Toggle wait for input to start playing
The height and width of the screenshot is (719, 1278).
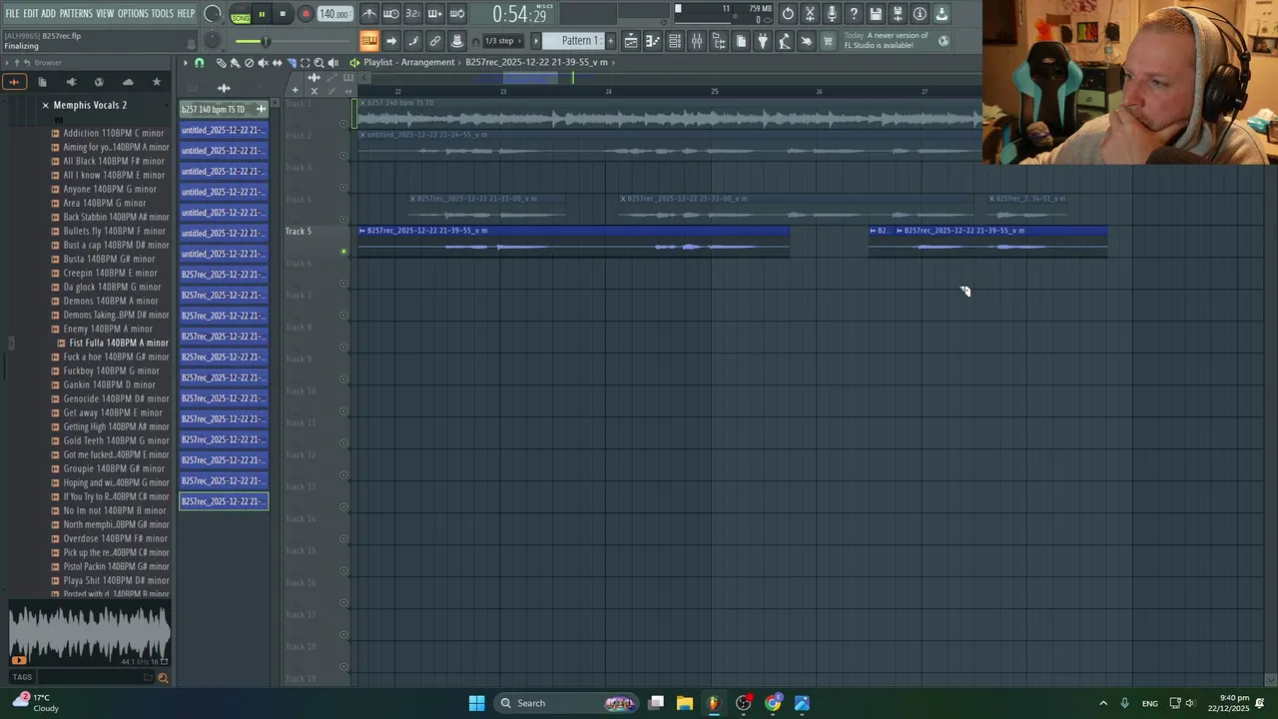pos(391,14)
